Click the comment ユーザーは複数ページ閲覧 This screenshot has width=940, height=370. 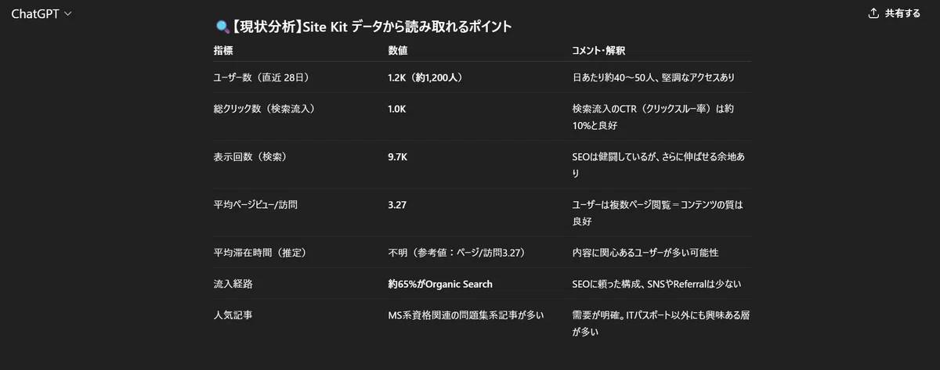657,213
